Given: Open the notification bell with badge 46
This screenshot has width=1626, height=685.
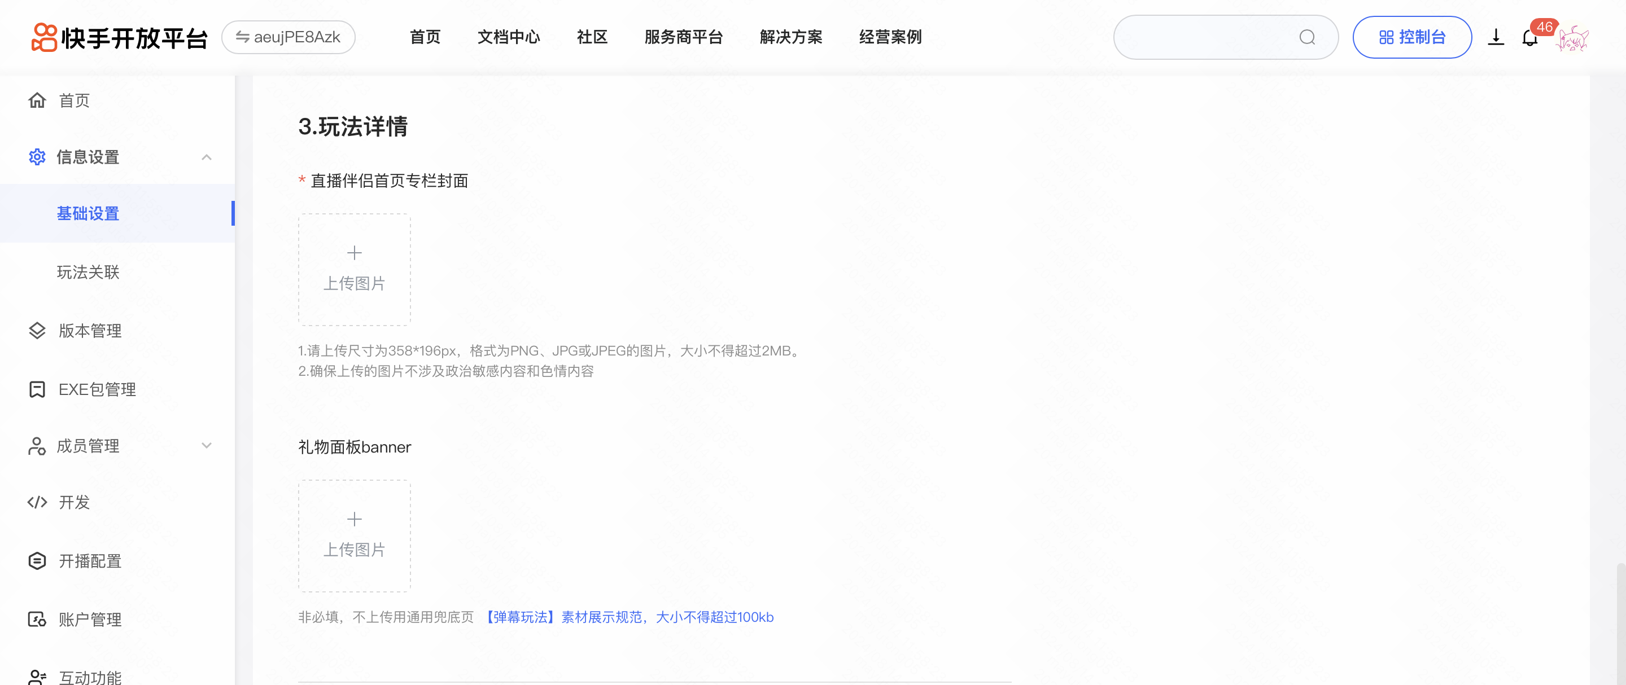Looking at the screenshot, I should pos(1530,38).
